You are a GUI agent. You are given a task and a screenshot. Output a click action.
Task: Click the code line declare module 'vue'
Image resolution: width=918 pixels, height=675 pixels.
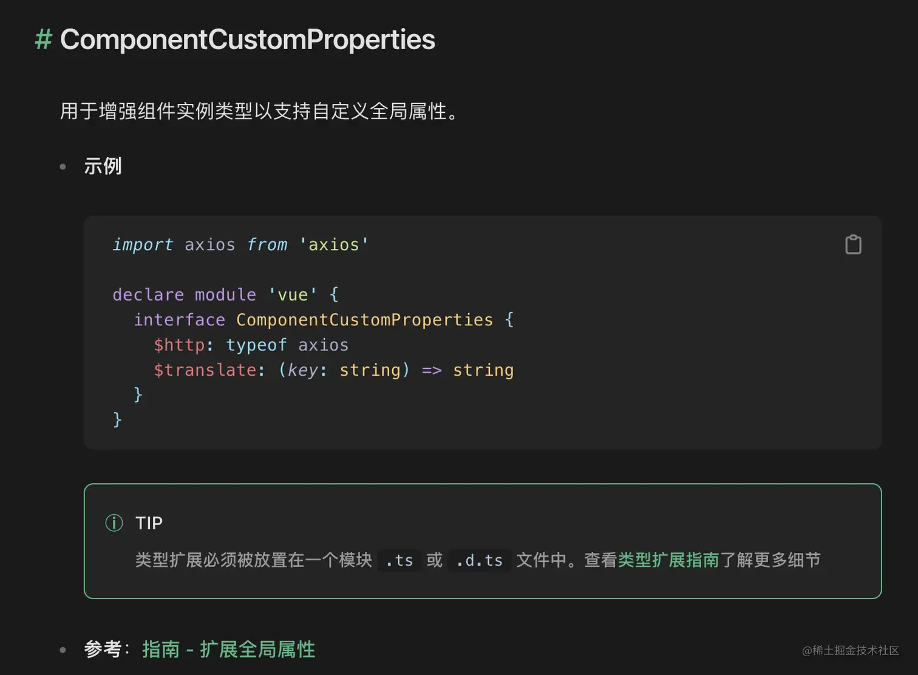225,294
